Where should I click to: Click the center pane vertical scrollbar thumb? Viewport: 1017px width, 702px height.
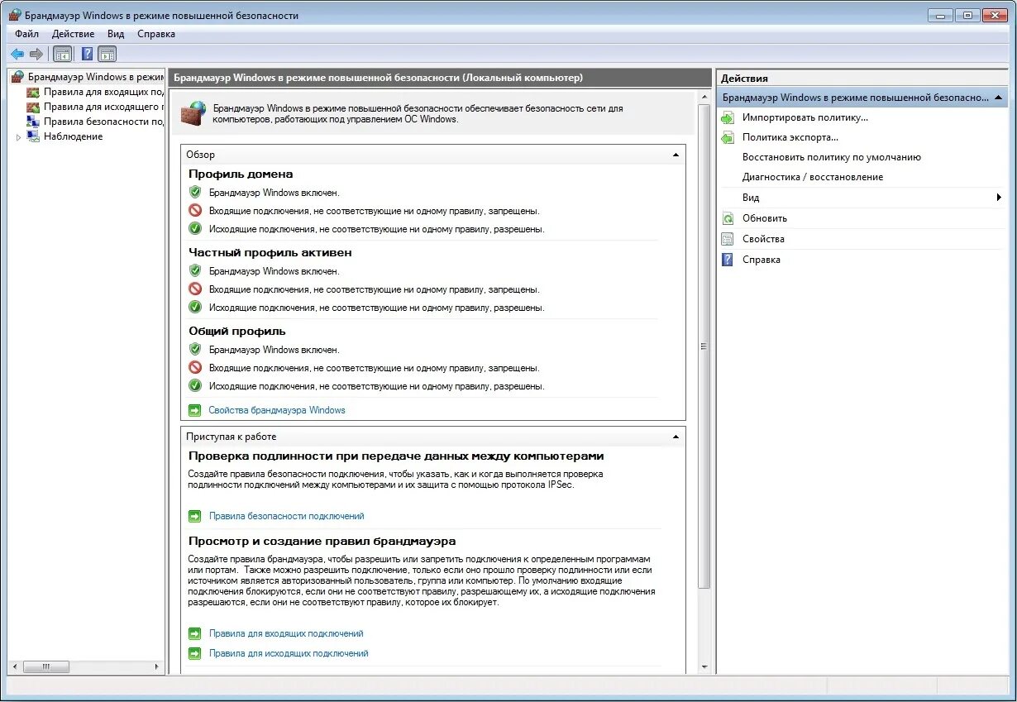coord(704,346)
